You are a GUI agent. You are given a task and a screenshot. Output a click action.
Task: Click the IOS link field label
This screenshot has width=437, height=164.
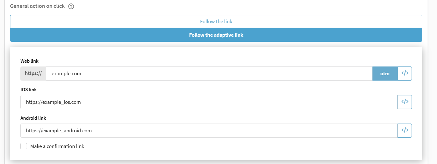[x=29, y=89]
